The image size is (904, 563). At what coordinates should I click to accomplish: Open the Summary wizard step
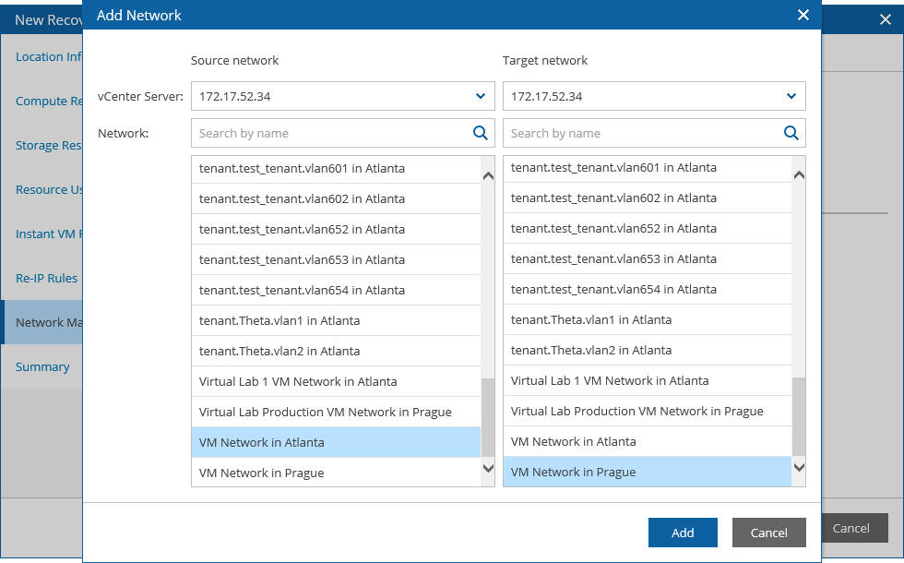point(42,366)
